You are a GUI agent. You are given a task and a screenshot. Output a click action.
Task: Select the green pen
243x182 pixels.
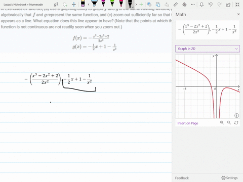112,4
